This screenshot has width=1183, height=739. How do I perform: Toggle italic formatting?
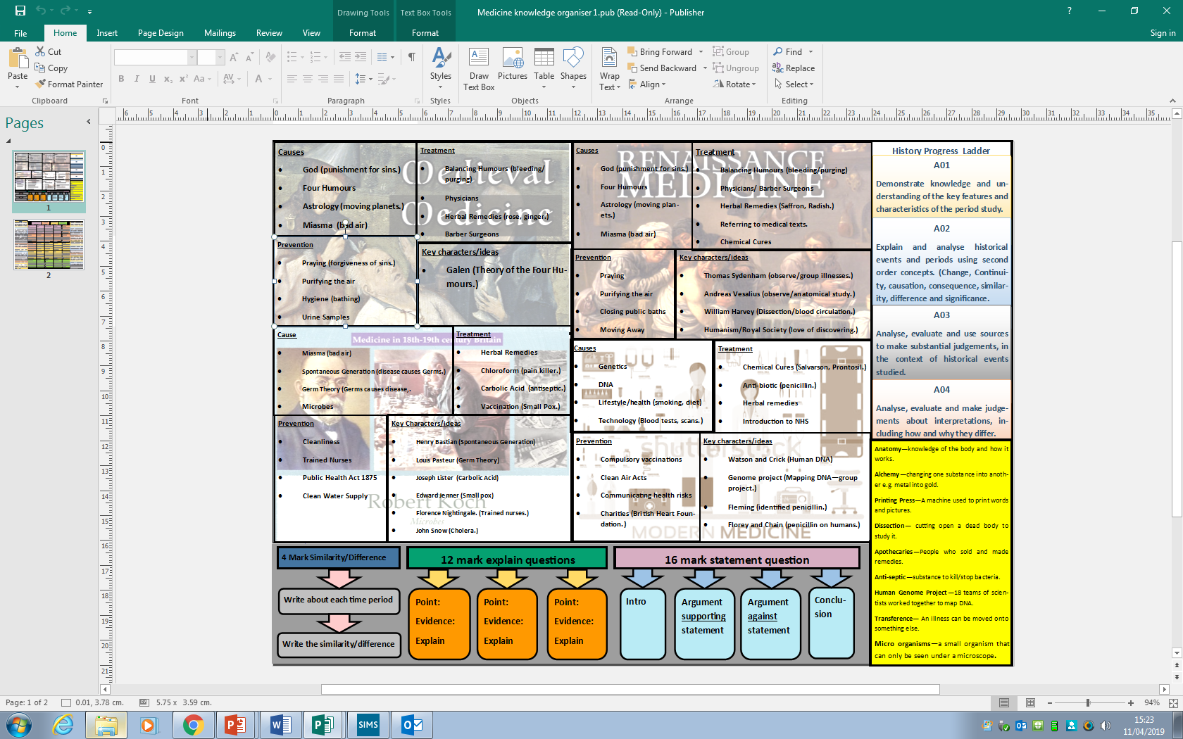click(137, 79)
